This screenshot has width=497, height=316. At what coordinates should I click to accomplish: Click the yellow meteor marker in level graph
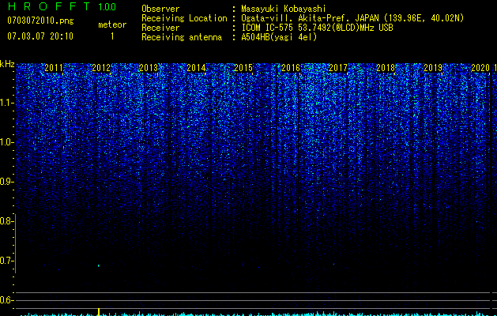(x=99, y=312)
